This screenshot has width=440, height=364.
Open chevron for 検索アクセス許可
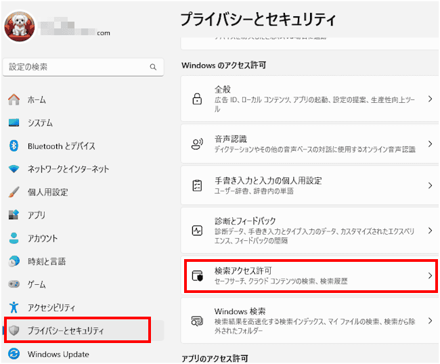[430, 275]
